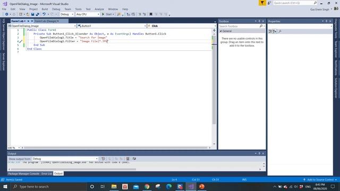Click Add to Source Control in status bar
The width and height of the screenshot is (340, 191).
point(320,180)
